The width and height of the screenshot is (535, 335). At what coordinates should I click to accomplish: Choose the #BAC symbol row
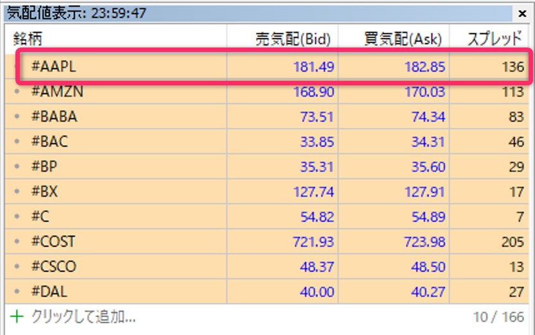[x=49, y=142]
